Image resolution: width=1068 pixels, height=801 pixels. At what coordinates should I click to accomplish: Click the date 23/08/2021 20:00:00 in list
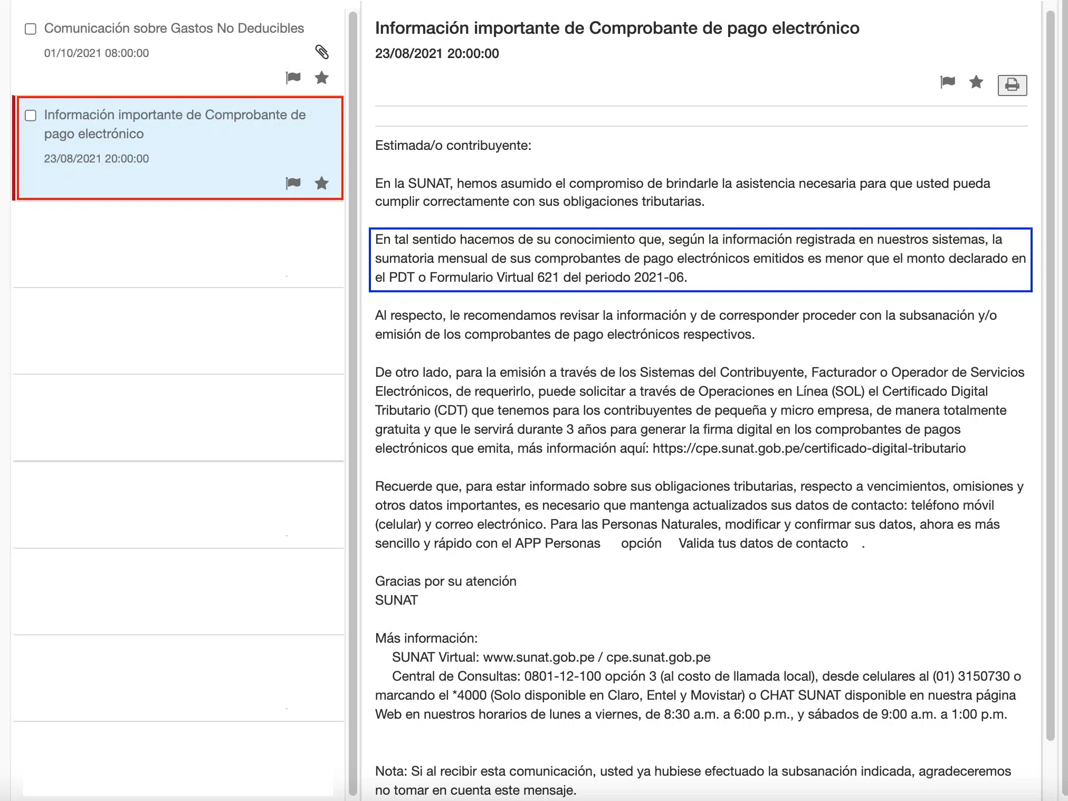coord(97,158)
